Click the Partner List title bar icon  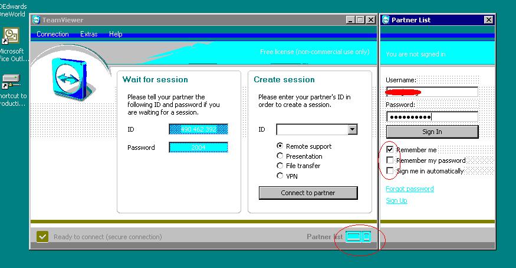point(386,20)
